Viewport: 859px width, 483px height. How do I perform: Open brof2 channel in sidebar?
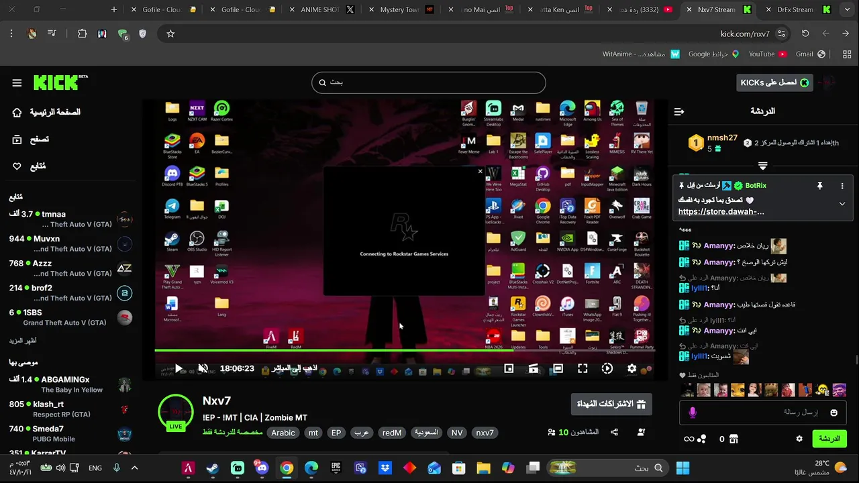[x=70, y=292]
